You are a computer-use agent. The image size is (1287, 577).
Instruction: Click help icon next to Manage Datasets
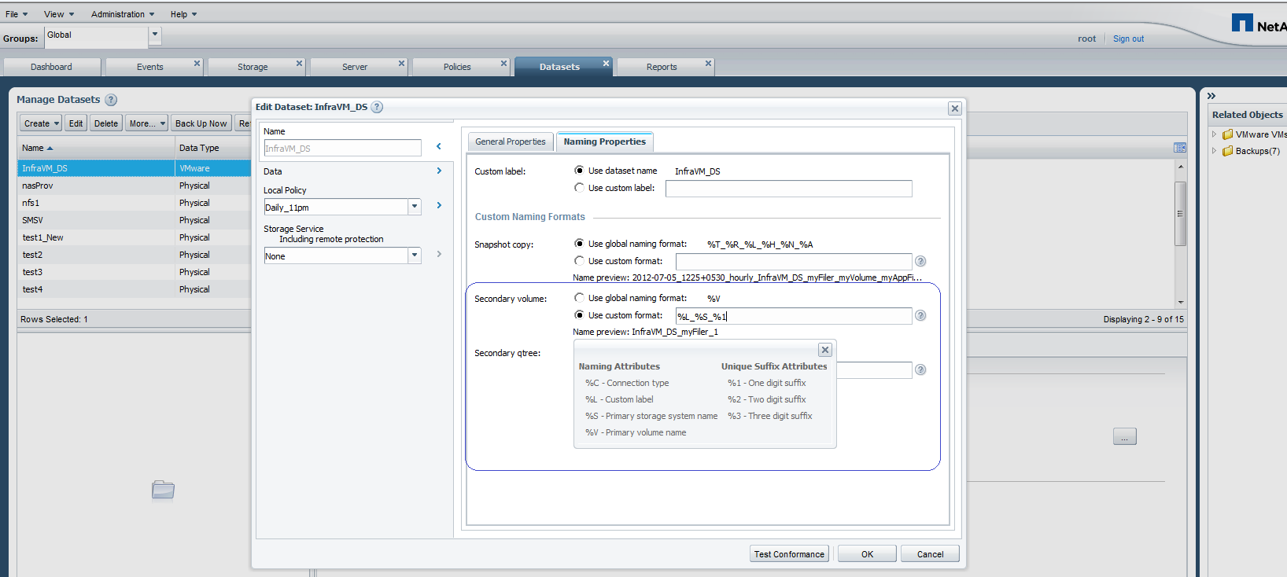(x=111, y=100)
